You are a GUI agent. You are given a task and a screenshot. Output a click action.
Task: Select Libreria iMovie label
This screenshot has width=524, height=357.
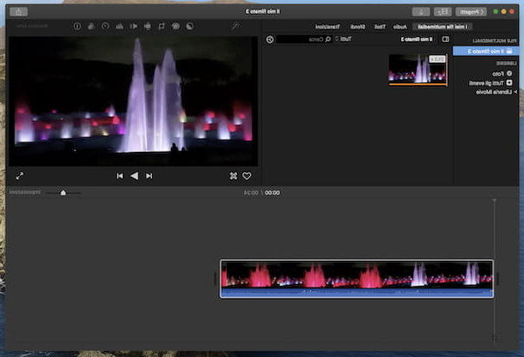[494, 92]
